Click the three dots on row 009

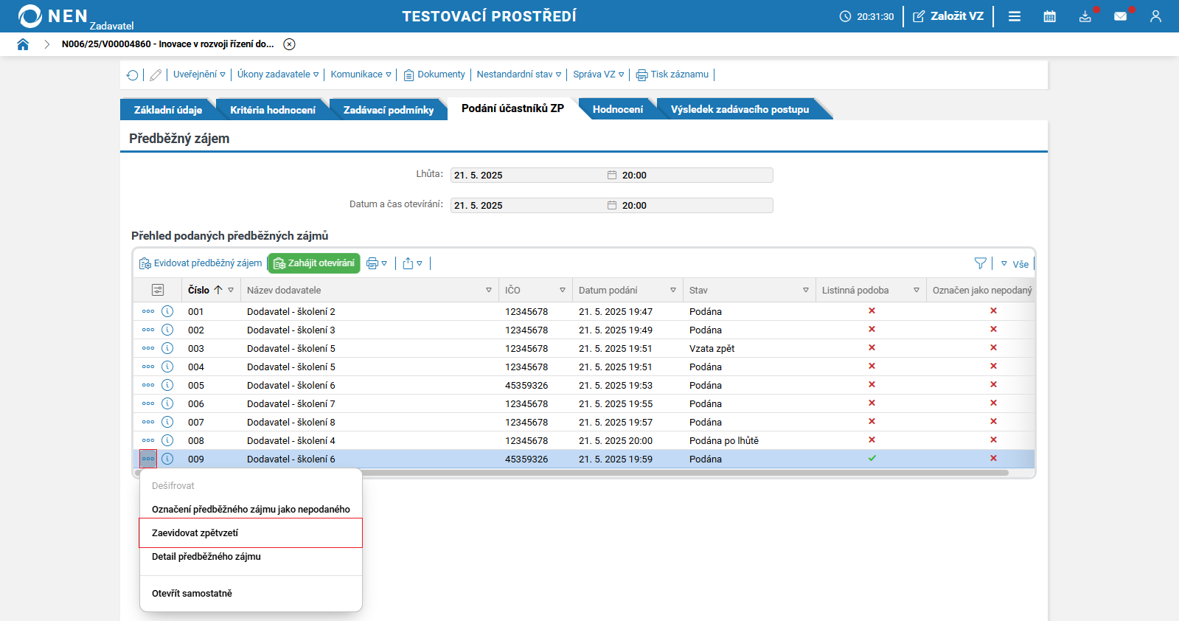coord(148,459)
